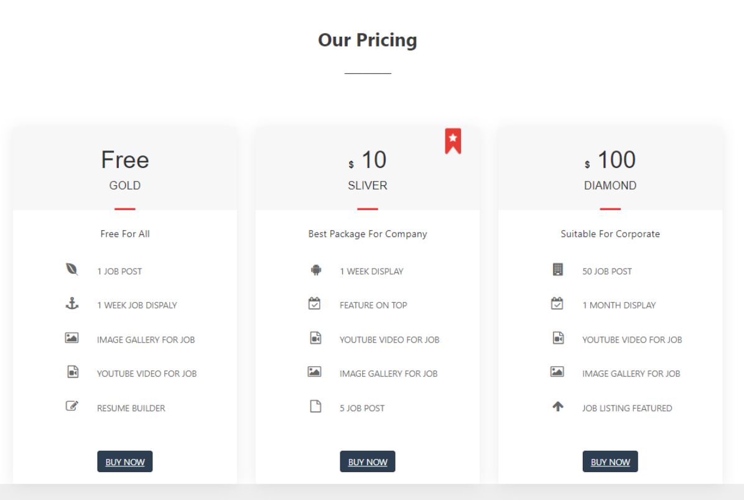Click the blank file icon beside 5 Job Post
The height and width of the screenshot is (500, 744).
315,406
